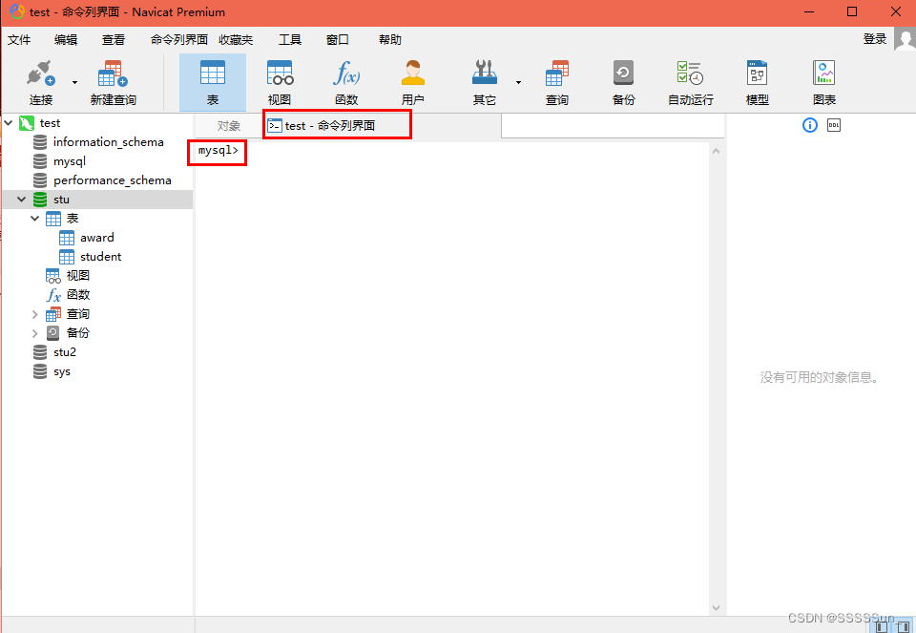The height and width of the screenshot is (633, 916).
Task: Open the 连接 connection tool
Action: pyautogui.click(x=41, y=82)
